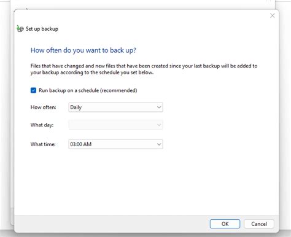Confirm schedule with the OK button
Viewport: 291px width, 237px height.
pyautogui.click(x=225, y=224)
